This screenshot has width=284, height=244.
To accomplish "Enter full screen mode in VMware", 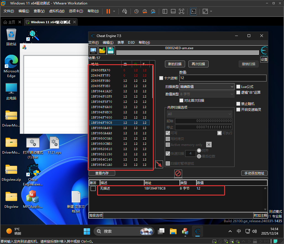I will pos(181,11).
